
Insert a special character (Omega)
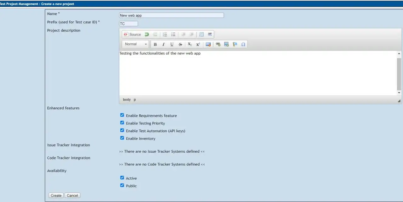(x=243, y=44)
